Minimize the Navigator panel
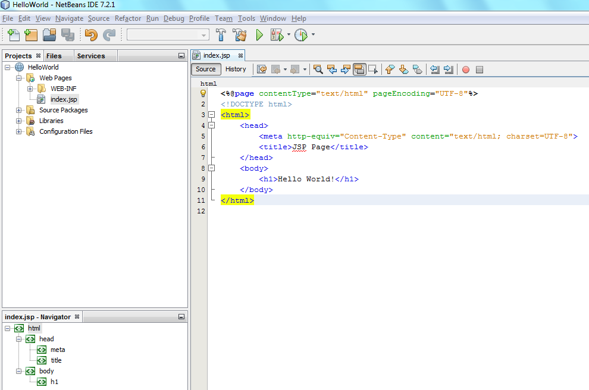The image size is (589, 390). pyautogui.click(x=181, y=317)
